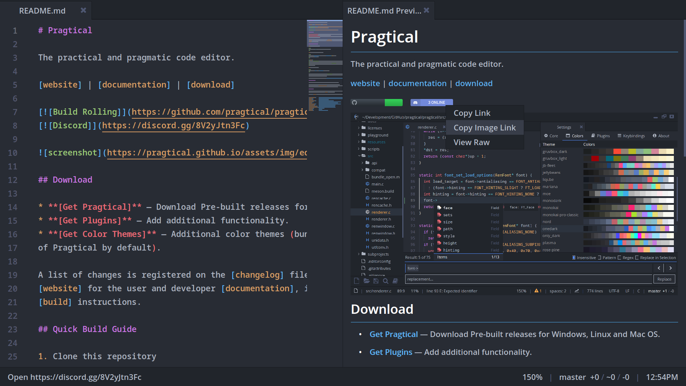Image resolution: width=686 pixels, height=386 pixels.
Task: Click 'The practical and pragmatic code editor.' in preview
Action: click(427, 64)
